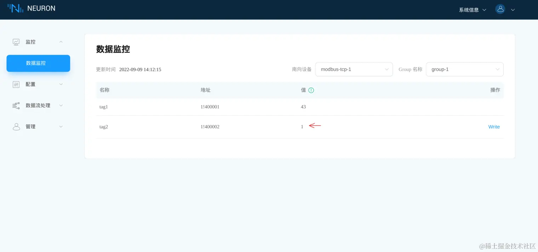Open the 管理 sidebar menu
Image resolution: width=538 pixels, height=252 pixels.
coord(38,127)
